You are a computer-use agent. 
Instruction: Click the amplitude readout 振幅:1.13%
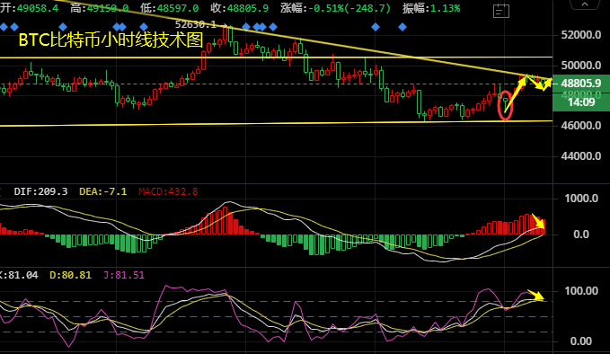point(431,8)
